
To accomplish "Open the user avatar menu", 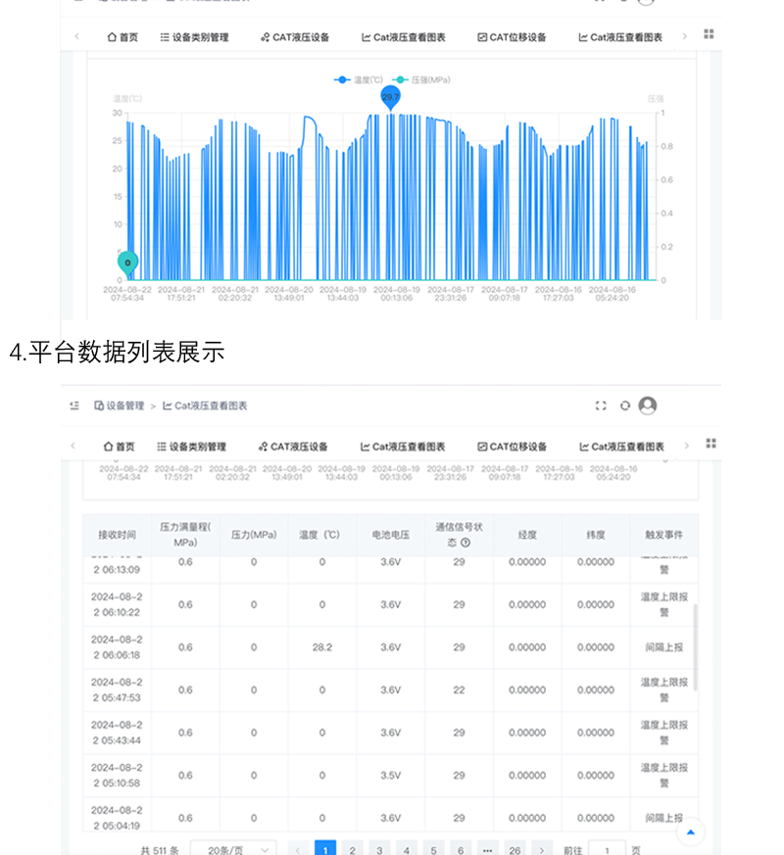I will click(648, 405).
